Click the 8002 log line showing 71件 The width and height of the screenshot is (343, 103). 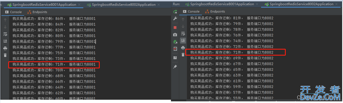(x=232, y=52)
